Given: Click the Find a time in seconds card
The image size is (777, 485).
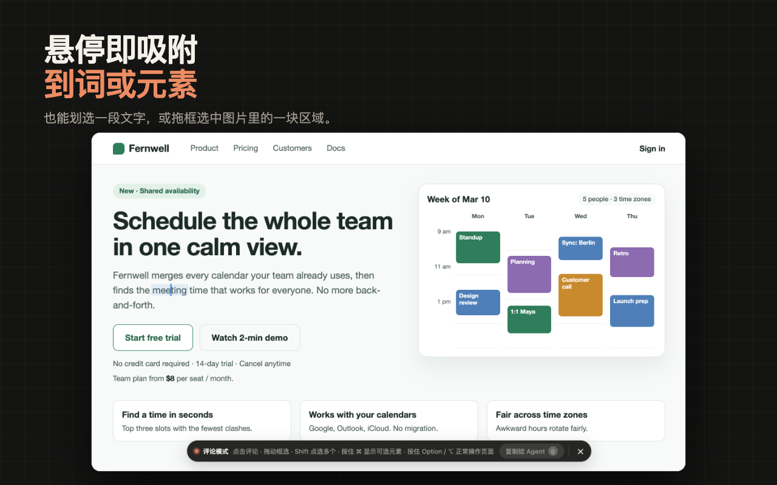Looking at the screenshot, I should [x=202, y=421].
